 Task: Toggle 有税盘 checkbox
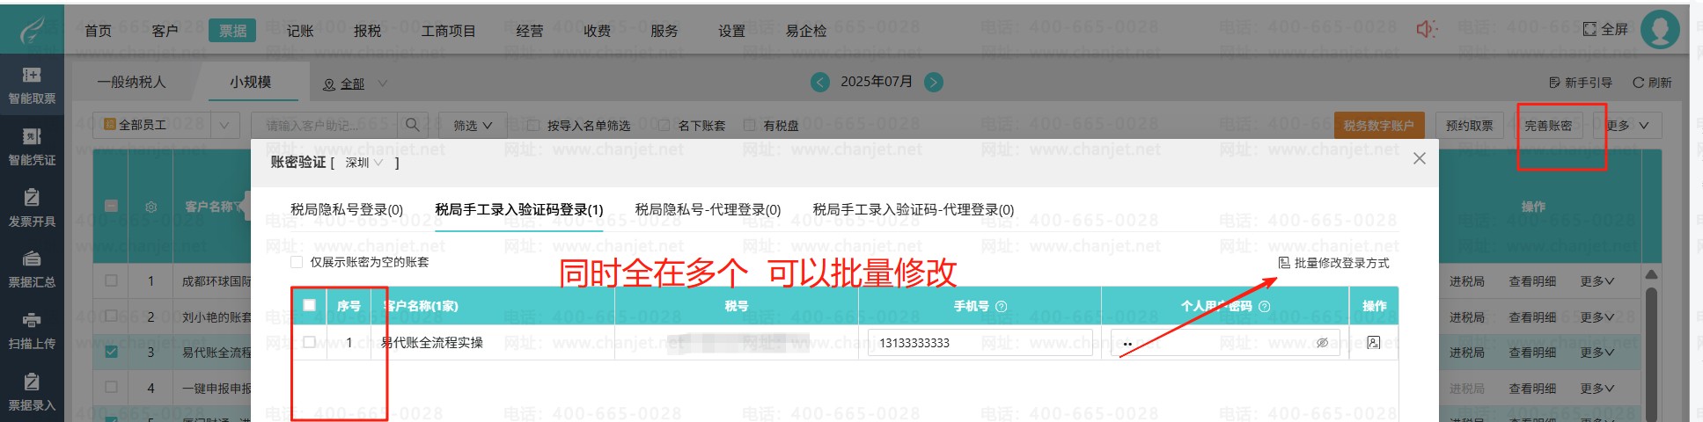750,125
